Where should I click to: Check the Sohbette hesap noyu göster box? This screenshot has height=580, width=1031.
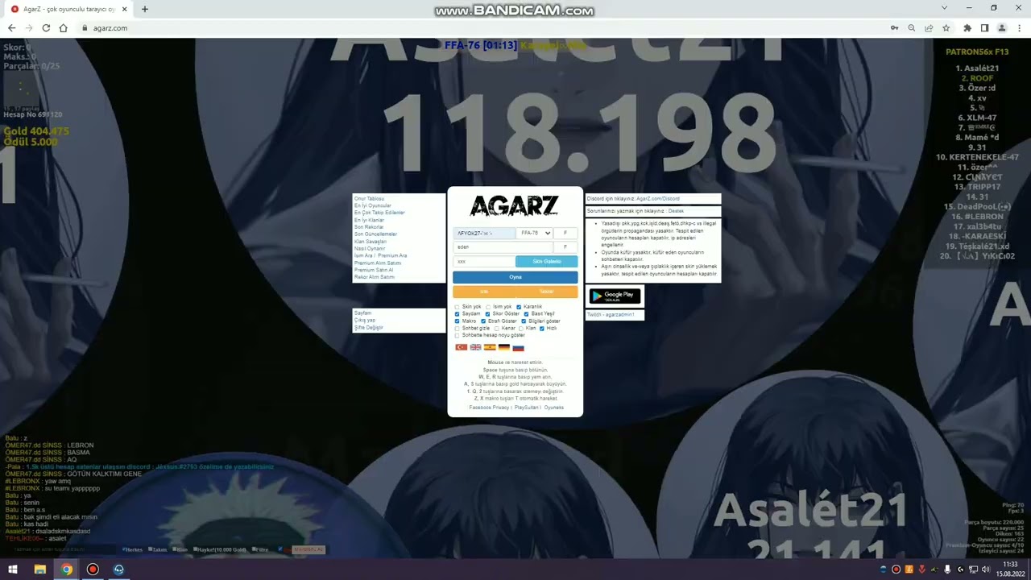(458, 335)
